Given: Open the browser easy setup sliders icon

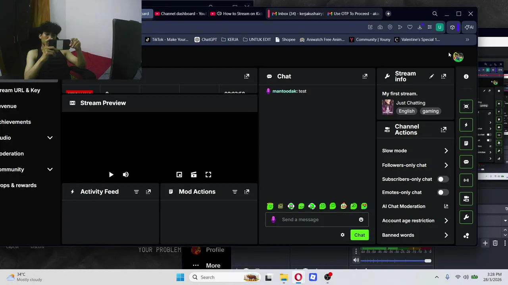Looking at the screenshot, I should (429, 27).
